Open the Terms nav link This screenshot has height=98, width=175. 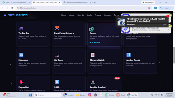point(116,15)
